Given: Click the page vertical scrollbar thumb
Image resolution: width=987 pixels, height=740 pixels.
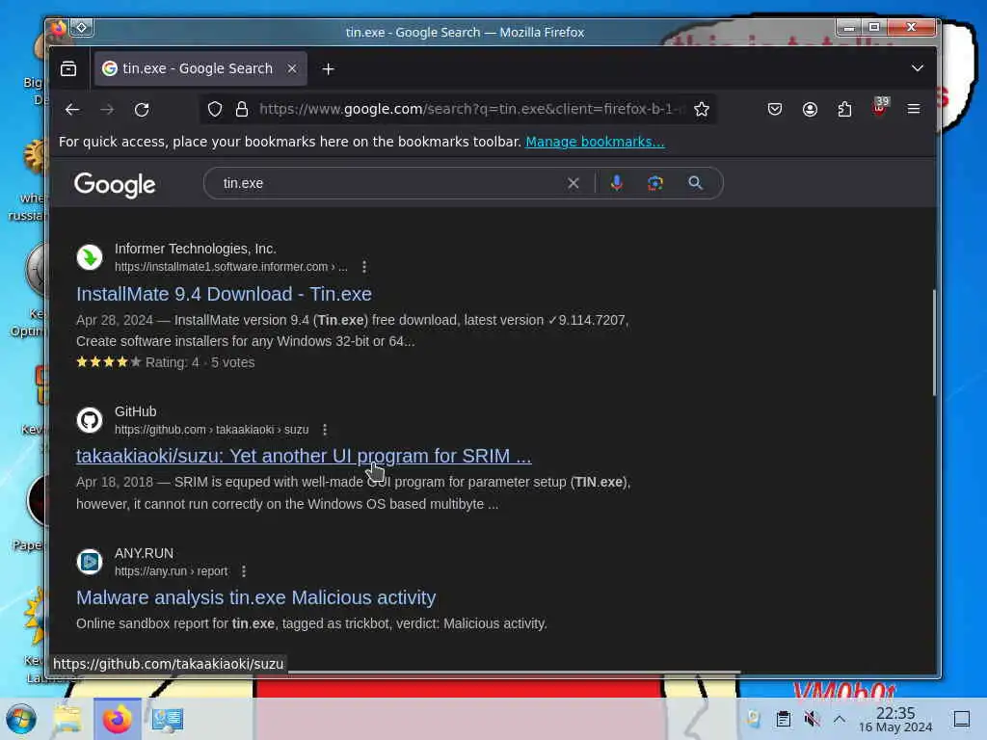Looking at the screenshot, I should (x=933, y=342).
